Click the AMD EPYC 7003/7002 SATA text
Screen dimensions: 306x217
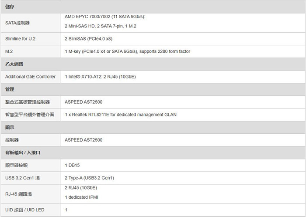pyautogui.click(x=105, y=17)
